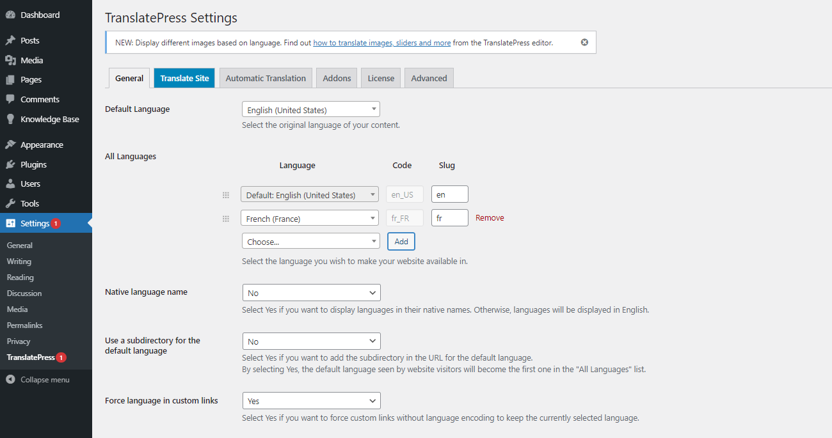This screenshot has height=438, width=832.
Task: Switch to the Automatic Translation tab
Action: (x=266, y=77)
